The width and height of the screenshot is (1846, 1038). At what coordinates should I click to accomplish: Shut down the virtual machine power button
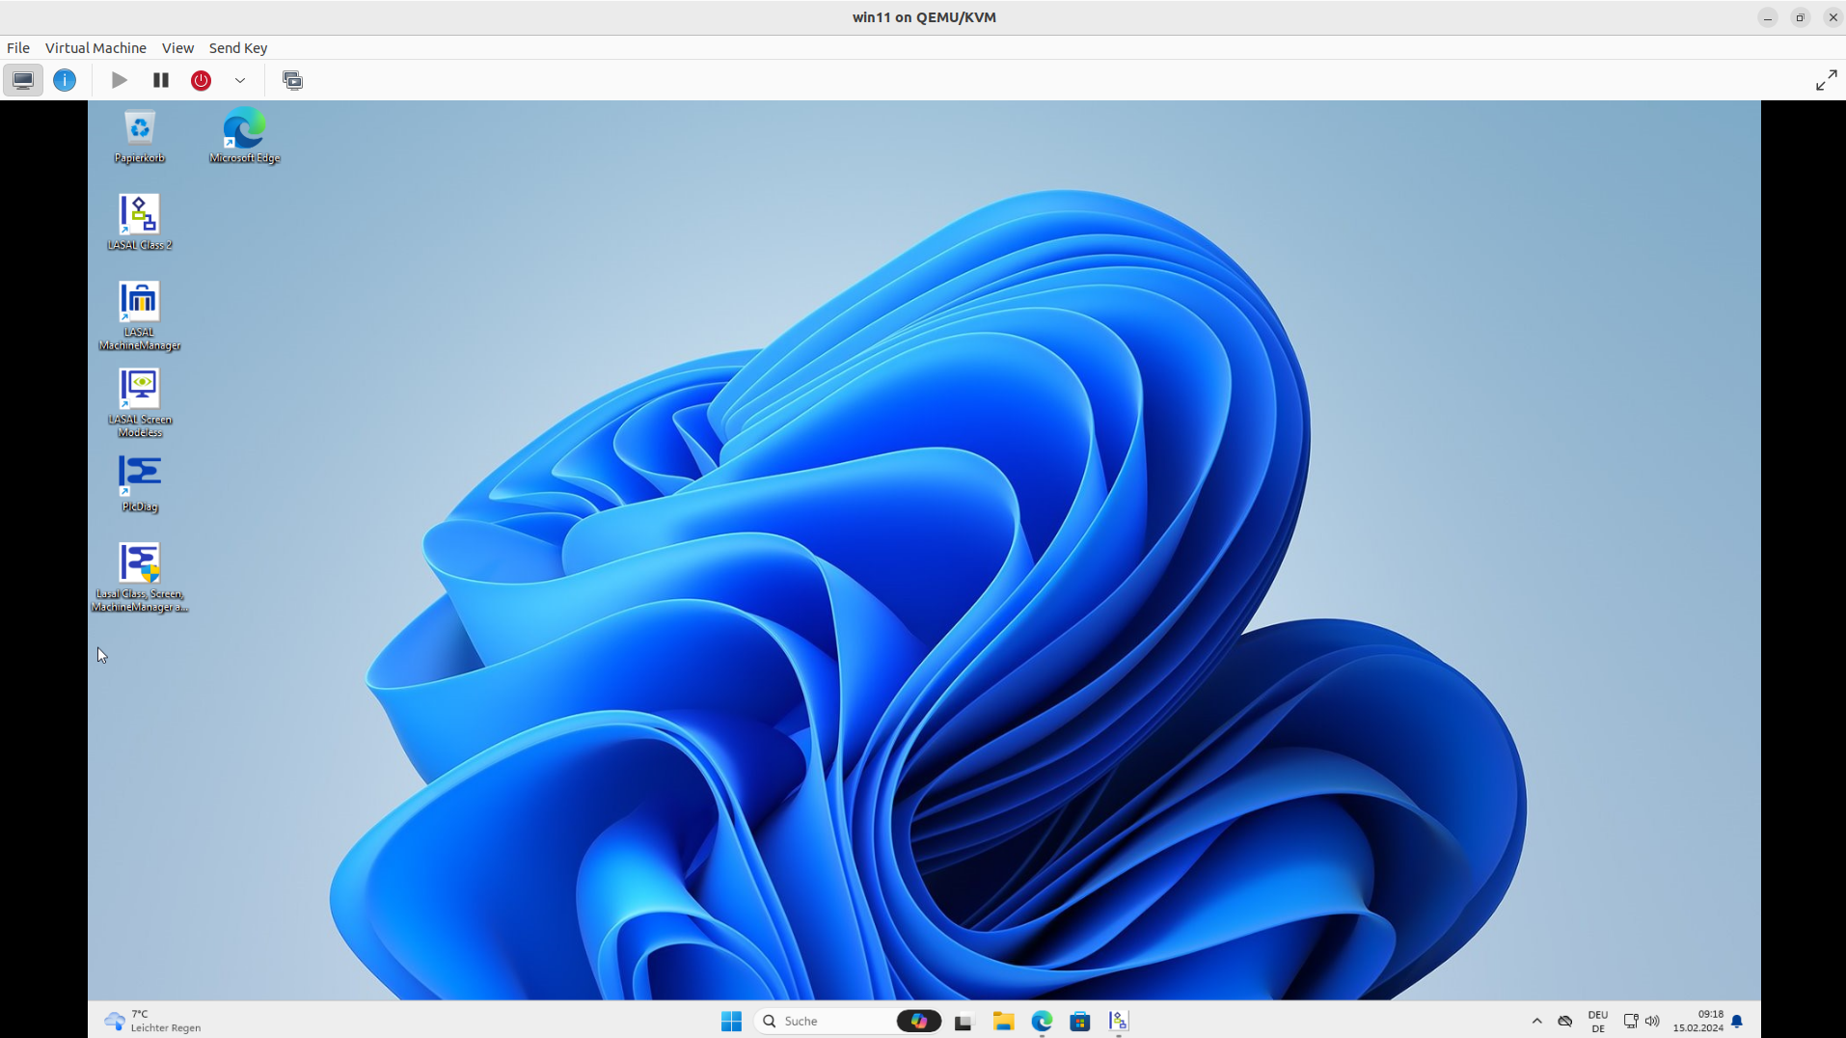click(x=201, y=80)
